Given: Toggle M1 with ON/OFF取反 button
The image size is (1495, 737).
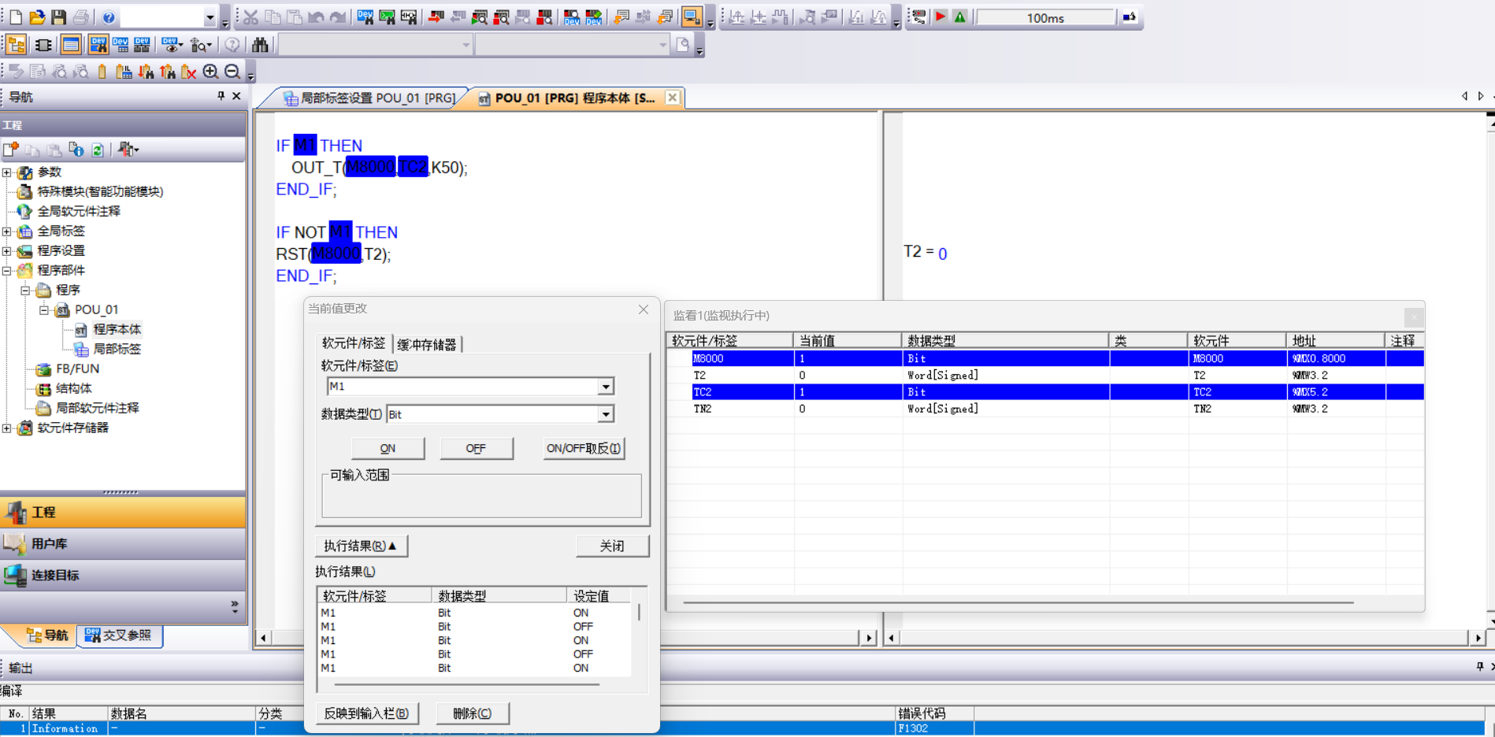Looking at the screenshot, I should point(584,448).
